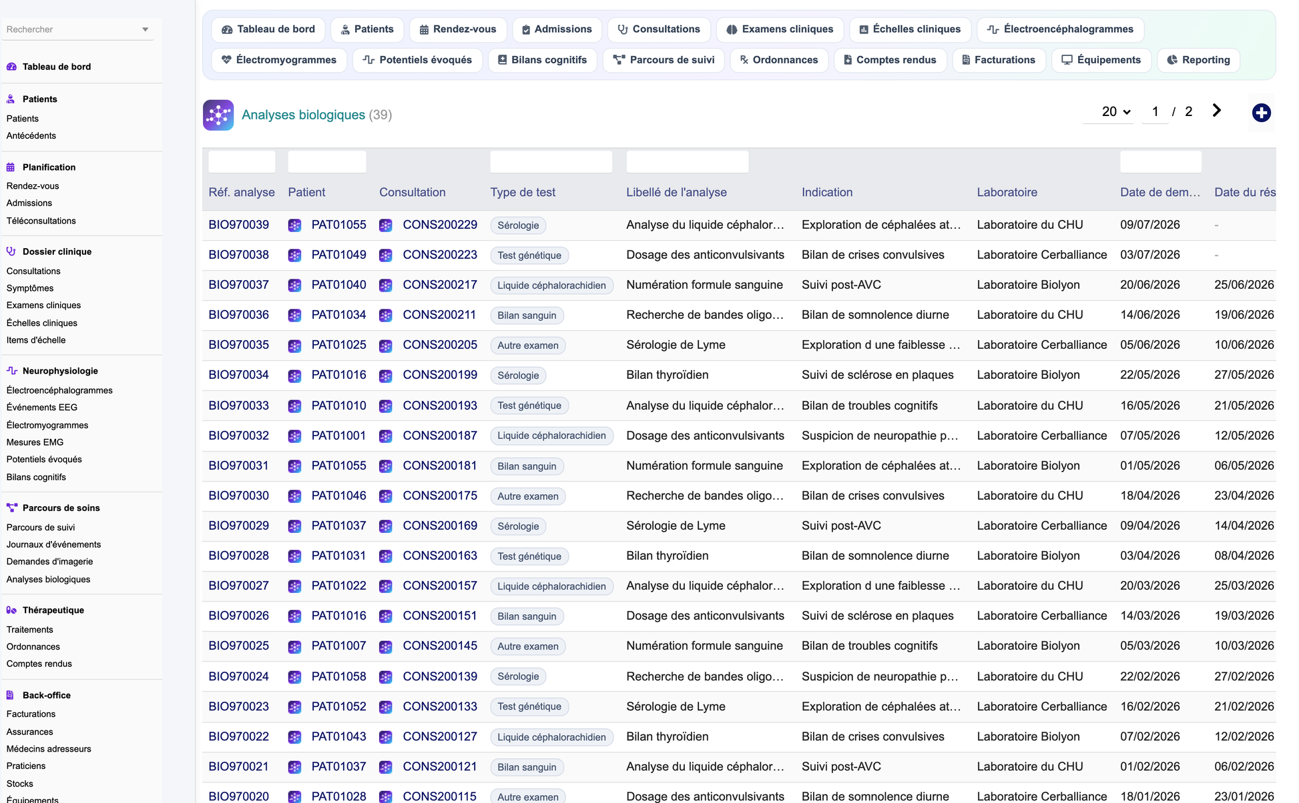Click the Thérapeutique pills icon in sidebar

click(11, 610)
